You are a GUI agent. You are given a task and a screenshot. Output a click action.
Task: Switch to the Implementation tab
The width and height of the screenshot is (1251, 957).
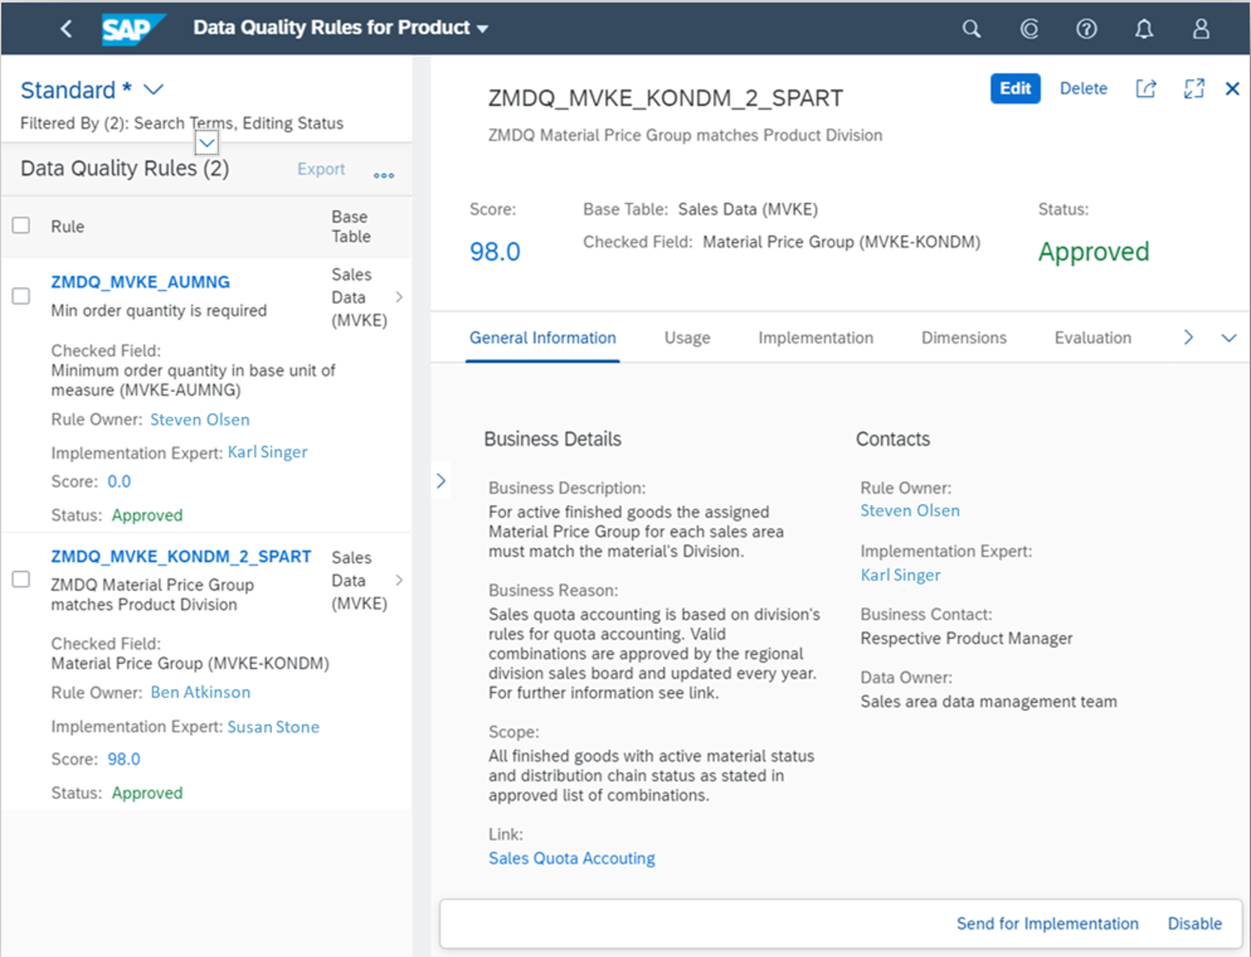[x=816, y=338]
